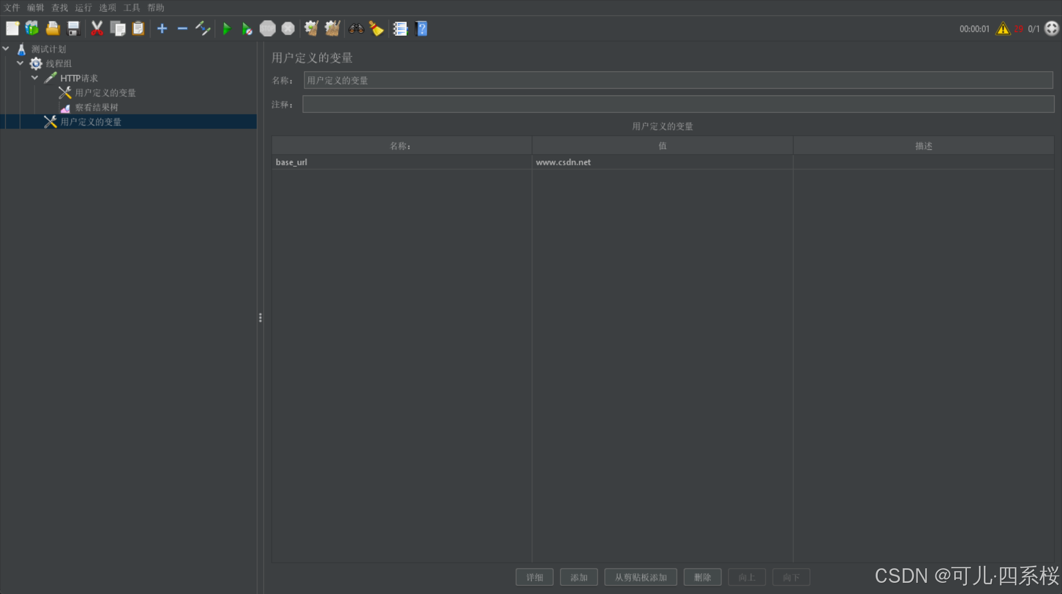Click the Toggle wand icon
The width and height of the screenshot is (1062, 594).
coord(203,29)
